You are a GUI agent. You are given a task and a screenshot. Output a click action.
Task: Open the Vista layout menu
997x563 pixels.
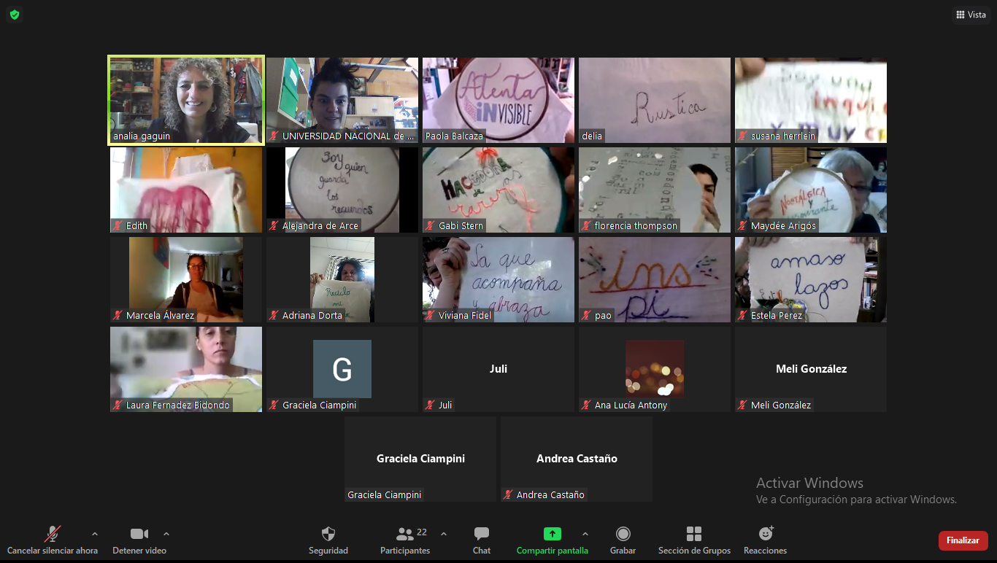tap(971, 15)
